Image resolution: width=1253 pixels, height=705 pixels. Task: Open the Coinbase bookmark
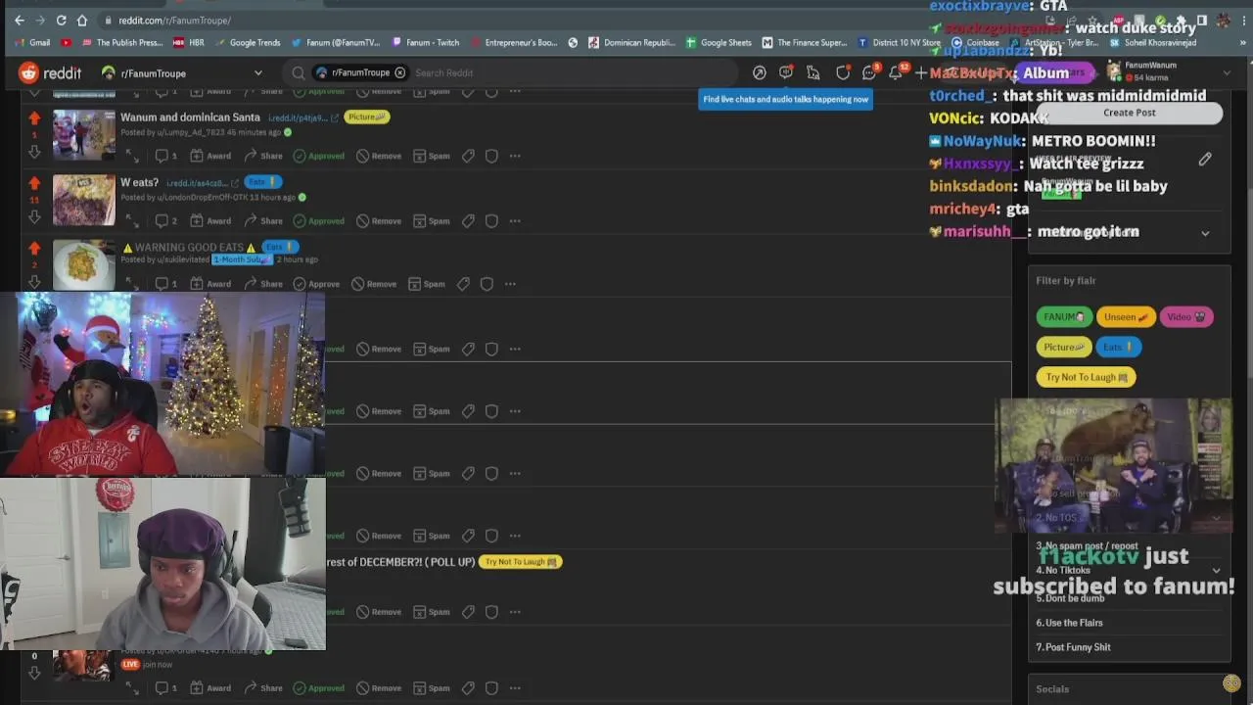tap(975, 43)
